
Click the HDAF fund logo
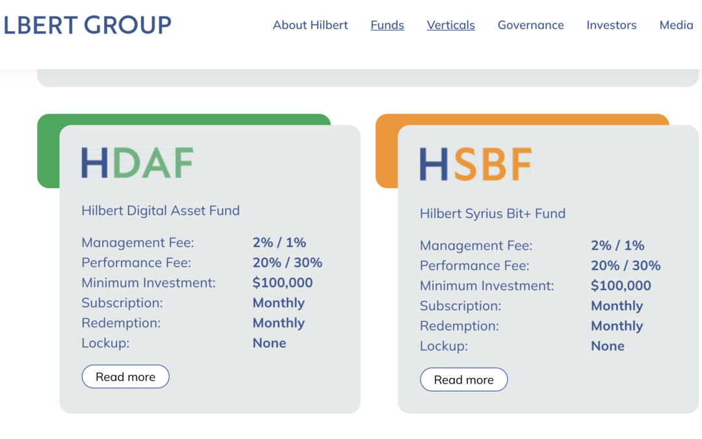(137, 163)
